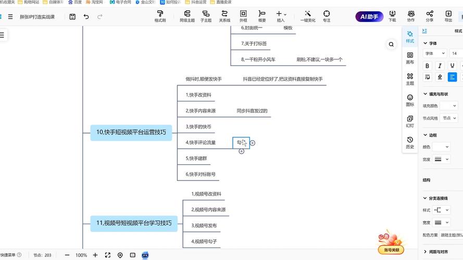Open the 幻灯 slideshow sidebar tab
463x260 pixels.
(410, 122)
